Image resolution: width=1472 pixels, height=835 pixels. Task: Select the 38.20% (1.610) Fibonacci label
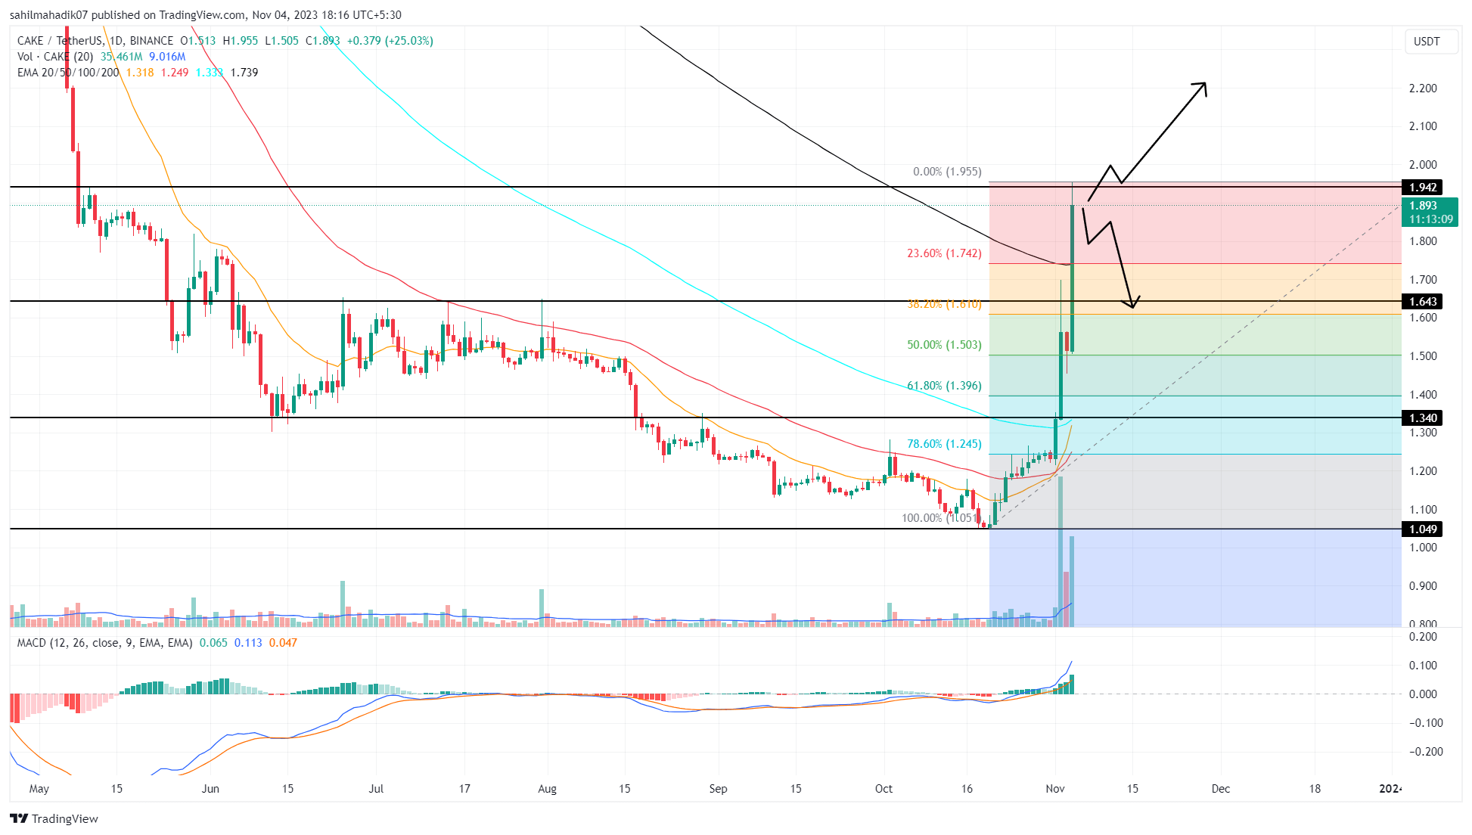point(944,304)
